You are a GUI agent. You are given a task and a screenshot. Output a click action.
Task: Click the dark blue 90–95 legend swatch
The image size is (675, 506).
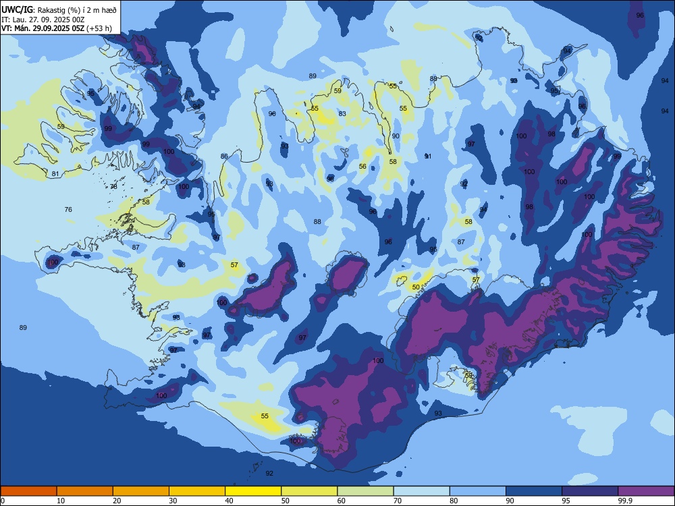pos(534,491)
